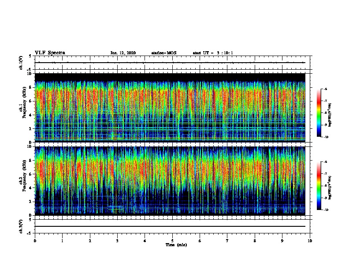349x270 pixels.
Task: Click the ch.2 spectrogram color scale bar
Action: click(x=319, y=186)
